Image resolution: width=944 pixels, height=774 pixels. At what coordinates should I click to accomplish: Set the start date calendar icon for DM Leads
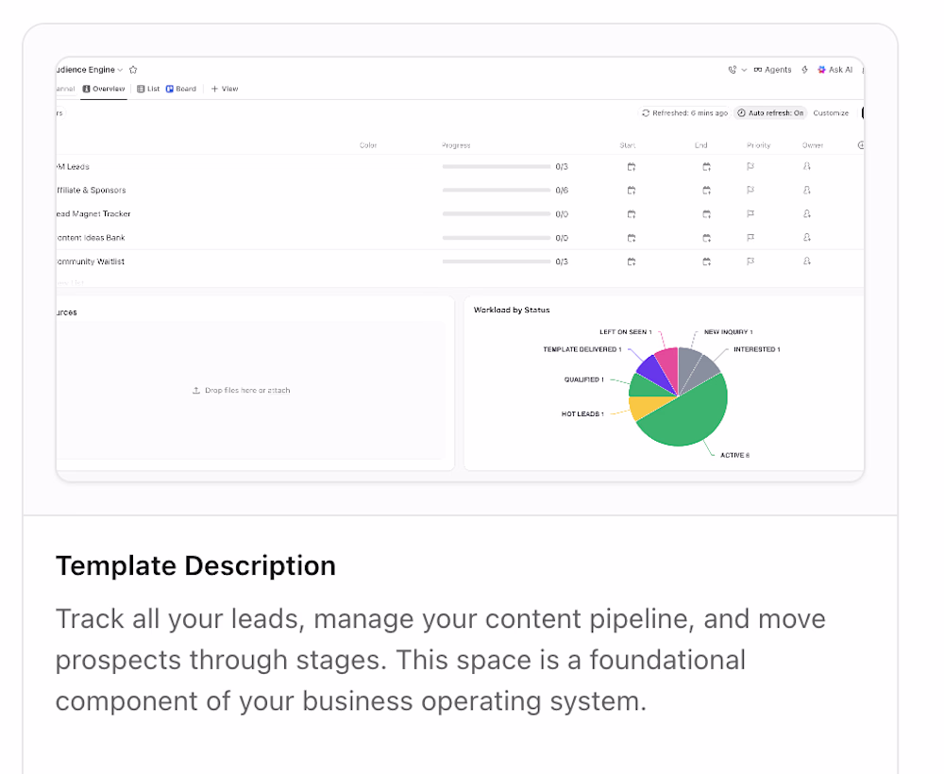point(631,167)
